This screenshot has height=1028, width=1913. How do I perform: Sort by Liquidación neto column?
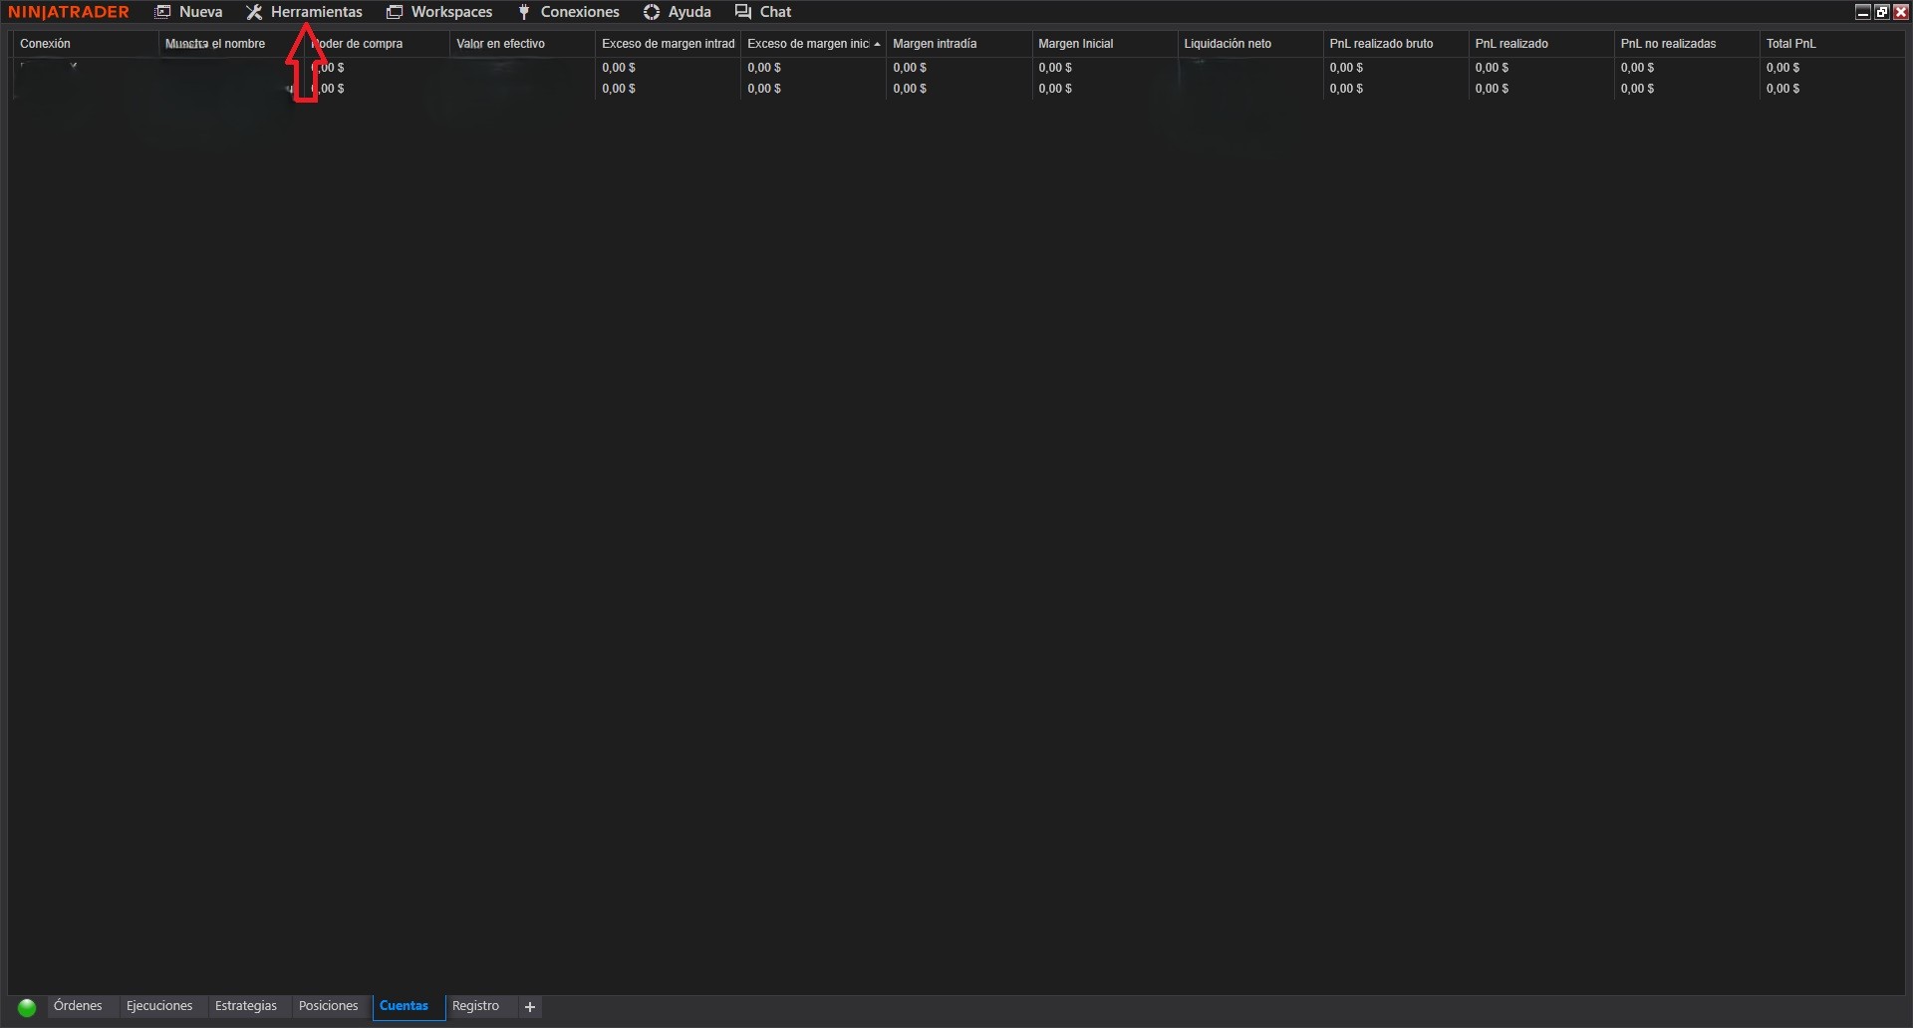tap(1249, 44)
